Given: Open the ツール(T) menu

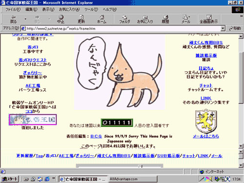Looking at the screenshot, I should (x=91, y=9).
